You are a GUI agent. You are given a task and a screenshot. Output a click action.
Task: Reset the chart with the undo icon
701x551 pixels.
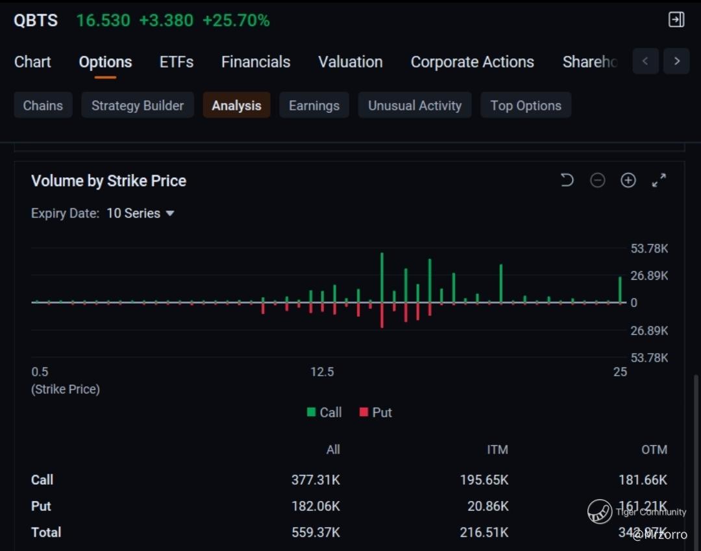(567, 180)
